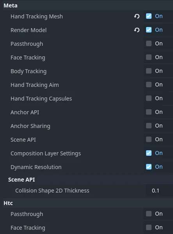Check the Hand Tracking Aim option

point(149,85)
